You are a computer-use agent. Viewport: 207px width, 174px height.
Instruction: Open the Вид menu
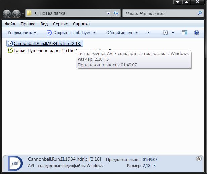point(44,24)
